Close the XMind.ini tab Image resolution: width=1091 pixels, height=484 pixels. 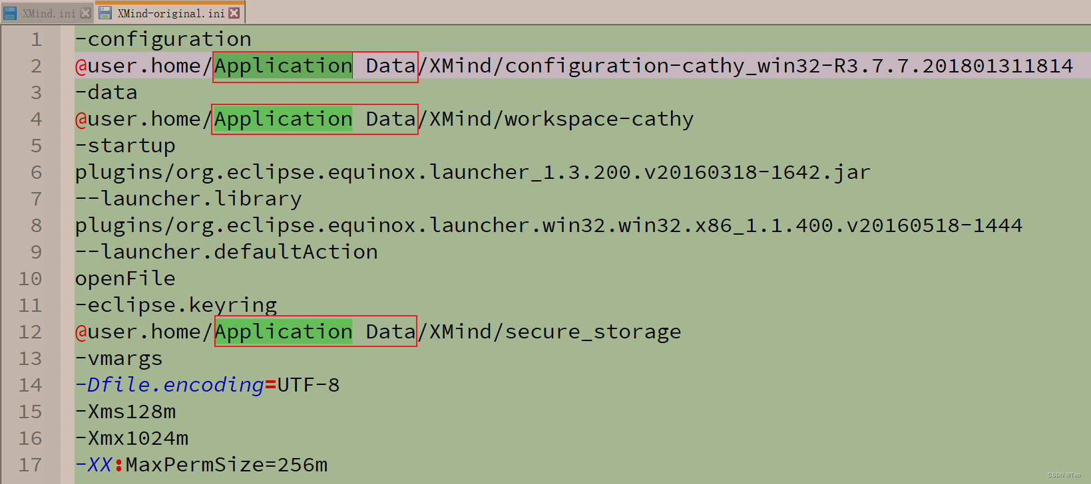[x=85, y=12]
